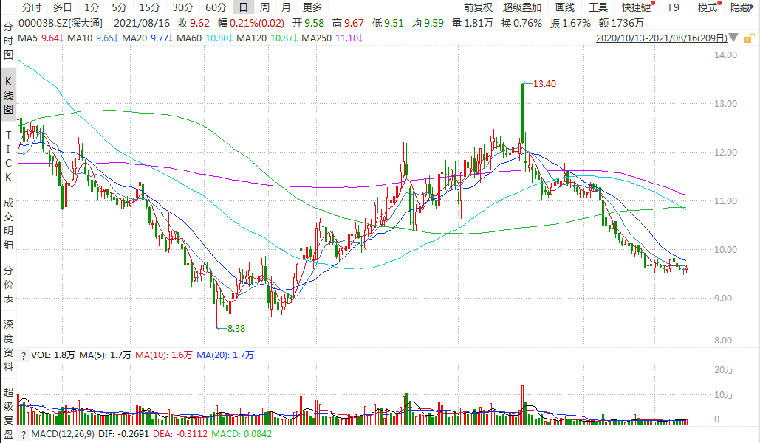760x443 pixels.
Task: Click the 超级叠加 overlay button
Action: tap(522, 7)
